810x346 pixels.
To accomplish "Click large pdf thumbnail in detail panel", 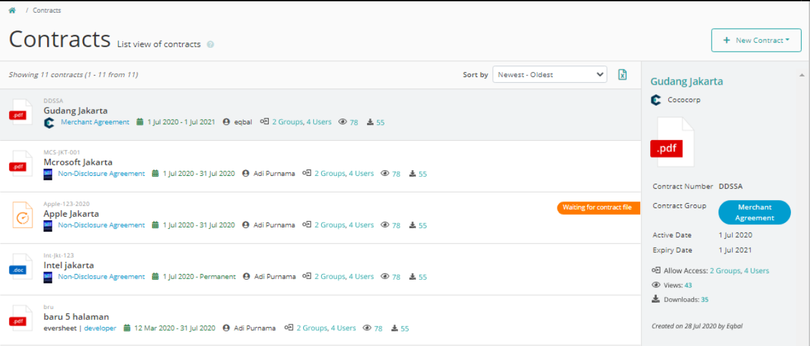I will point(672,141).
